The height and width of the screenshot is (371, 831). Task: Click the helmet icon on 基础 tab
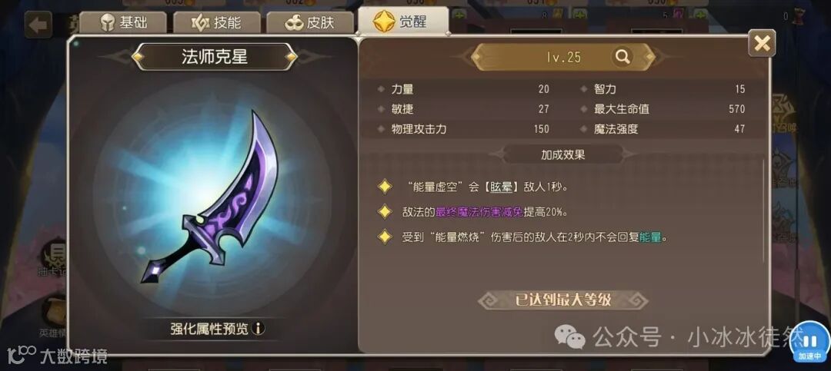click(108, 23)
